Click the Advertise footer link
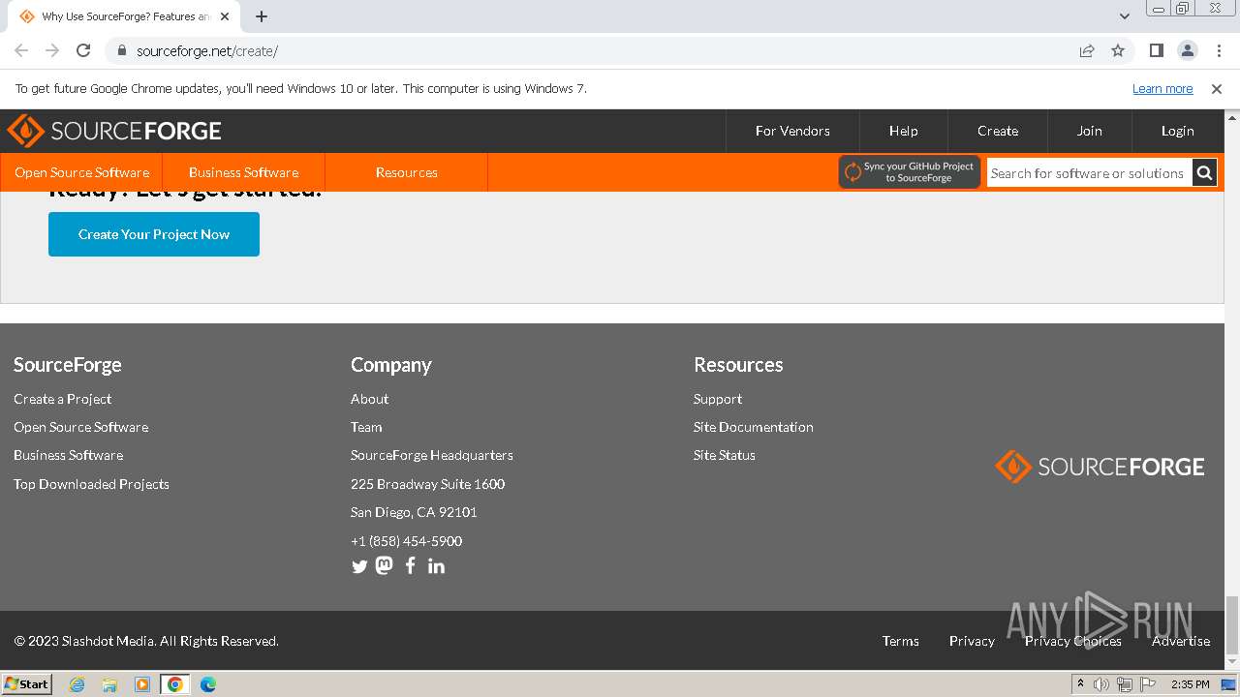Viewport: 1240px width, 697px height. (1181, 641)
